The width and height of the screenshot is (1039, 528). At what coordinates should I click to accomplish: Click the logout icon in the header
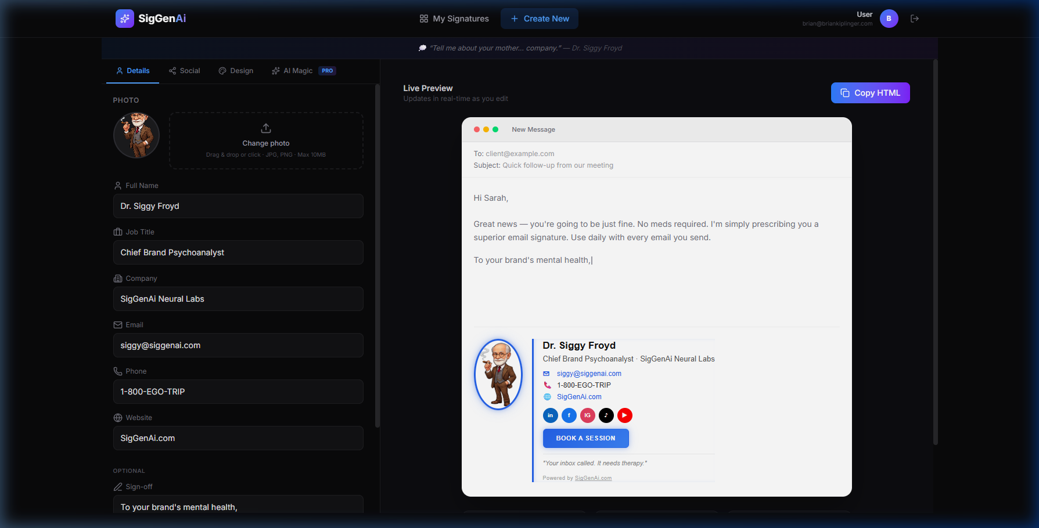pyautogui.click(x=914, y=18)
